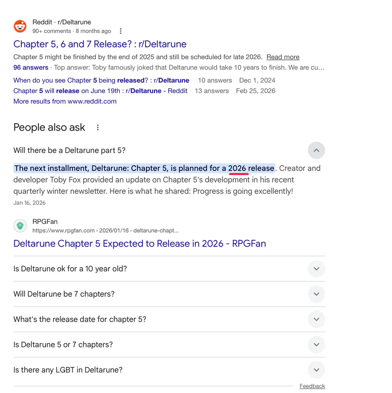The height and width of the screenshot is (393, 392).
Task: Open "Chapter 5, 6 and 7 Release?" result
Action: (100, 44)
